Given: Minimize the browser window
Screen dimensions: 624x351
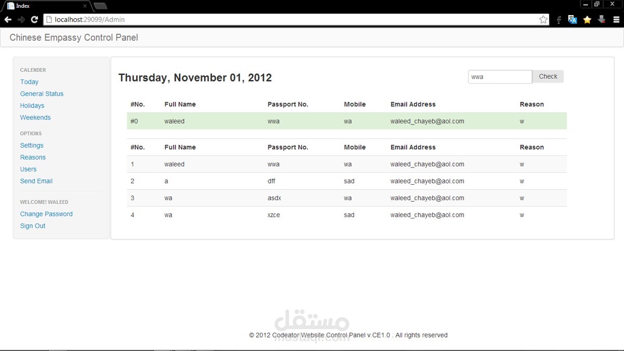Looking at the screenshot, I should [585, 4].
